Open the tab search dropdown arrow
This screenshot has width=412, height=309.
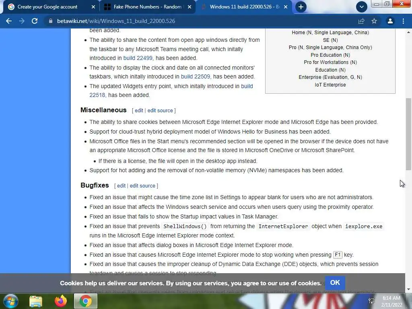(x=362, y=7)
